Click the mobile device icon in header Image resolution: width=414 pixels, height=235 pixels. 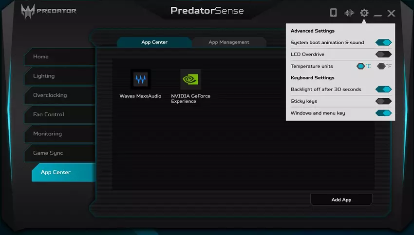pyautogui.click(x=334, y=13)
